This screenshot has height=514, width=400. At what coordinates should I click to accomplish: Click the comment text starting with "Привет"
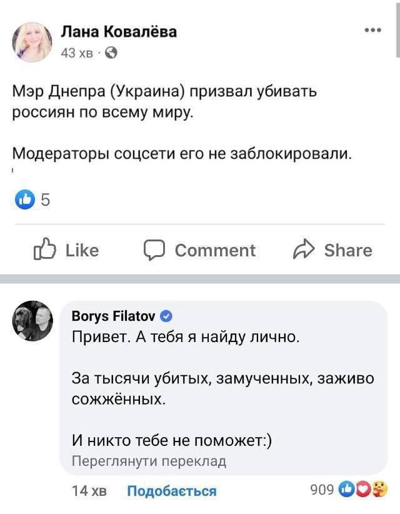186,338
